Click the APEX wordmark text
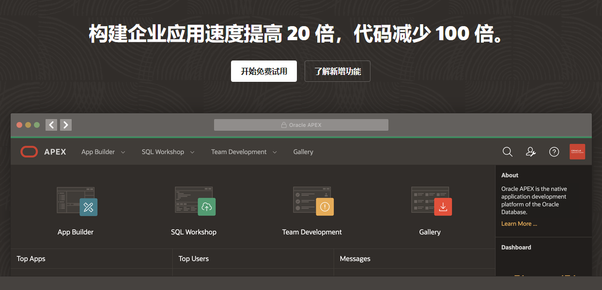The image size is (602, 290). (x=55, y=152)
